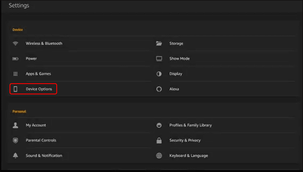Screen dimensions: 303x172
Task: Tap the face icon beside Profiles & Family Library
Action: 159,125
